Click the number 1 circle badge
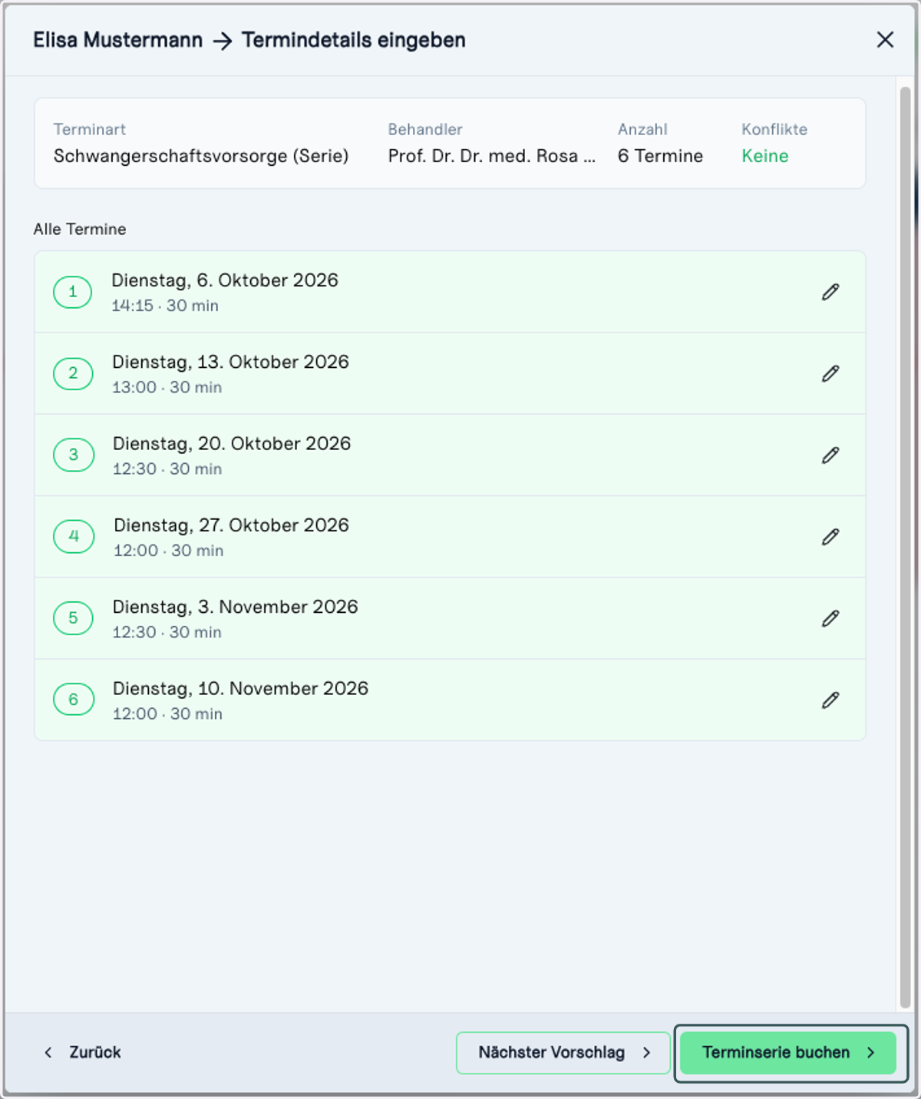This screenshot has width=921, height=1099. 73,292
